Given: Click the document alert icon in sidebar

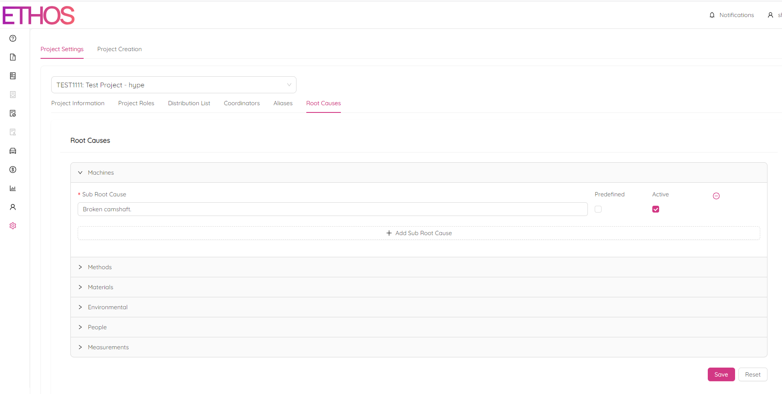Looking at the screenshot, I should coord(13,57).
